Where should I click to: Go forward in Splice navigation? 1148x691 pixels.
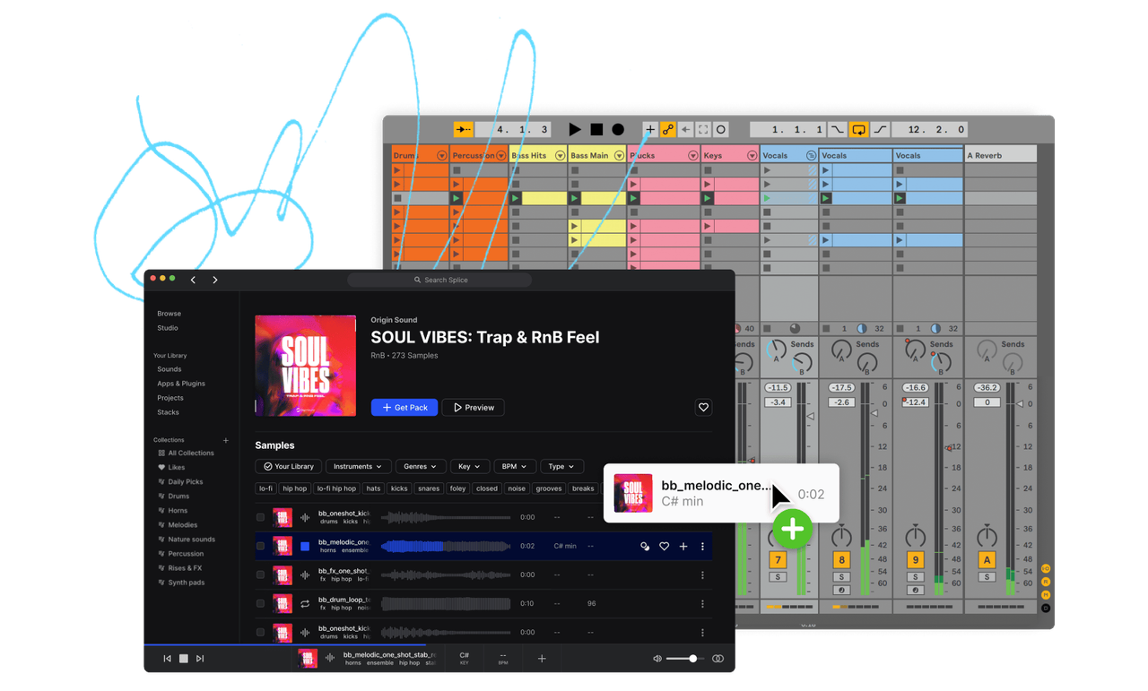(x=215, y=280)
